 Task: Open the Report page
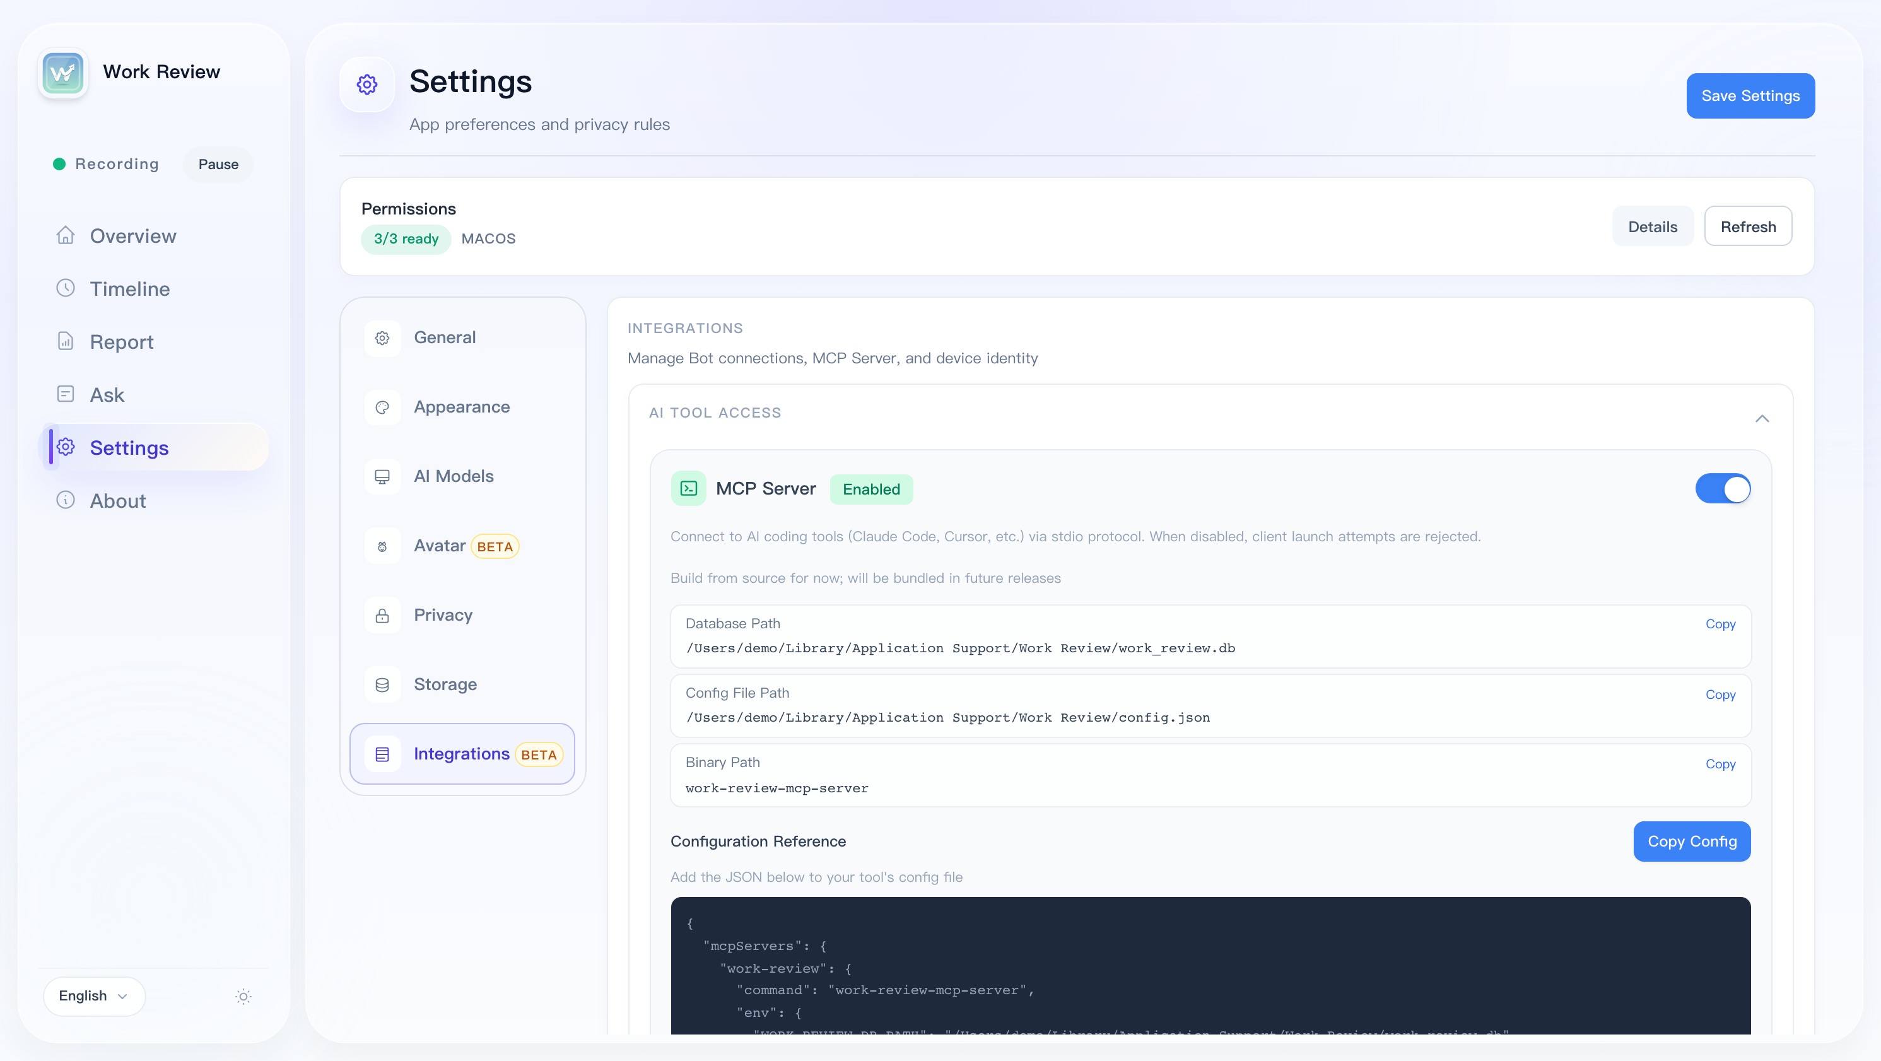[155, 342]
